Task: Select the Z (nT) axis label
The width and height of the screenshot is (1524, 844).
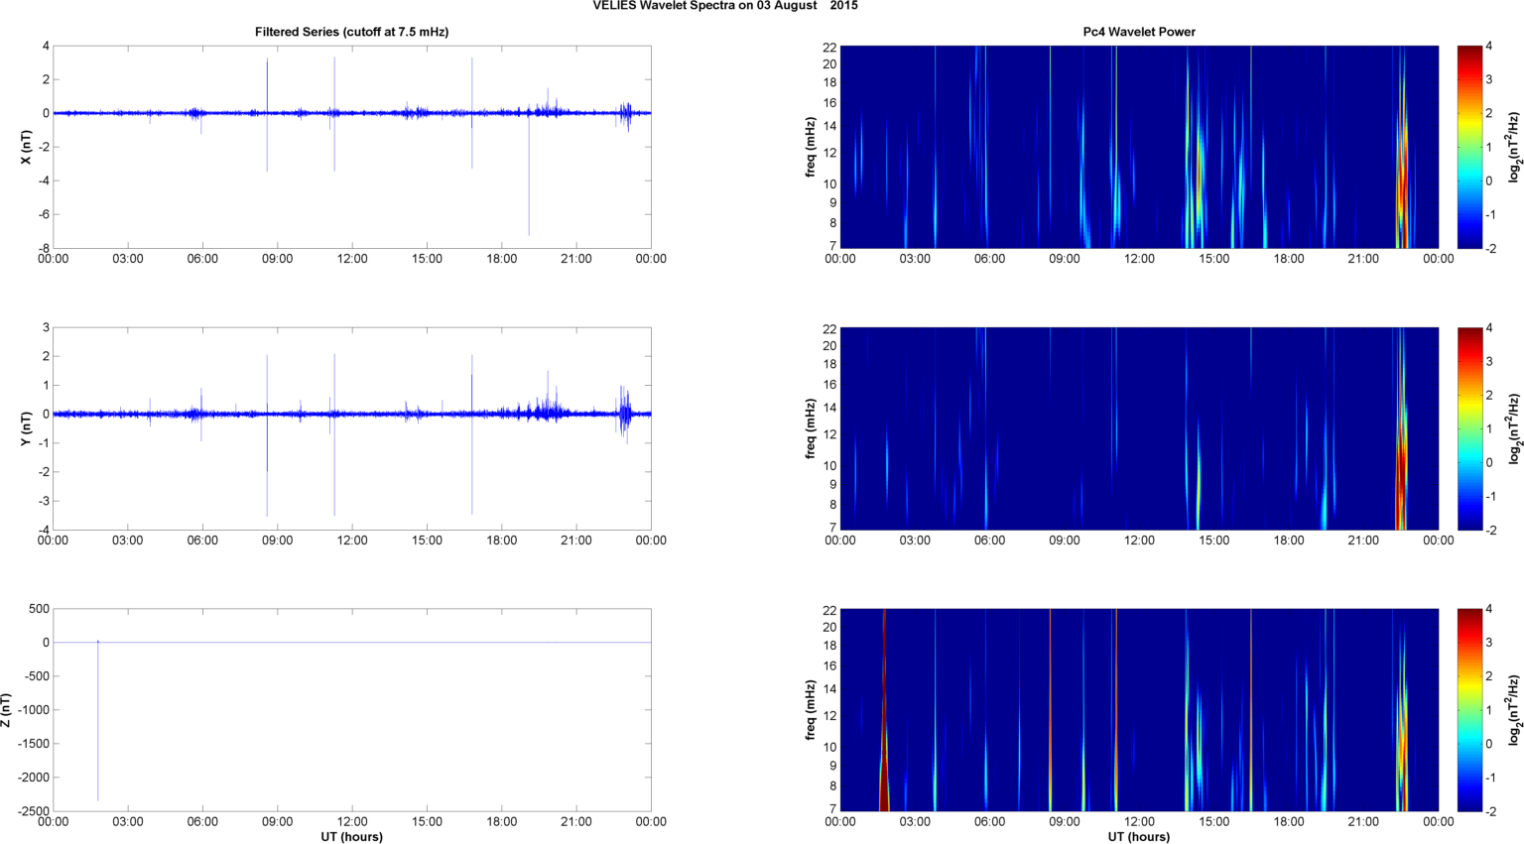Action: [x=7, y=710]
